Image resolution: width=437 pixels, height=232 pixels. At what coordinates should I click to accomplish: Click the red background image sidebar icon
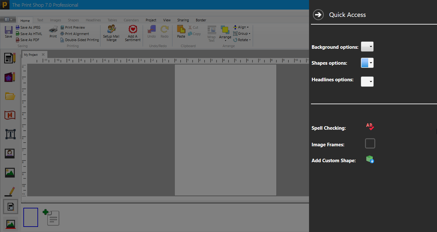point(11,224)
